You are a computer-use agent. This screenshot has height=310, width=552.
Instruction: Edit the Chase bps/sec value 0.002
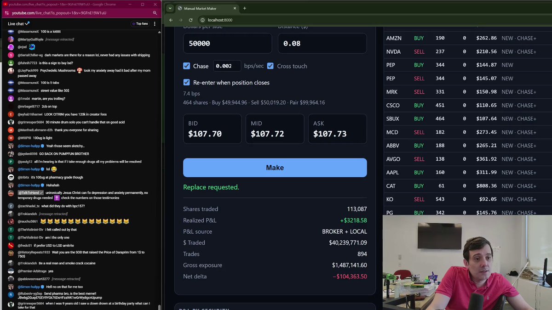click(227, 66)
